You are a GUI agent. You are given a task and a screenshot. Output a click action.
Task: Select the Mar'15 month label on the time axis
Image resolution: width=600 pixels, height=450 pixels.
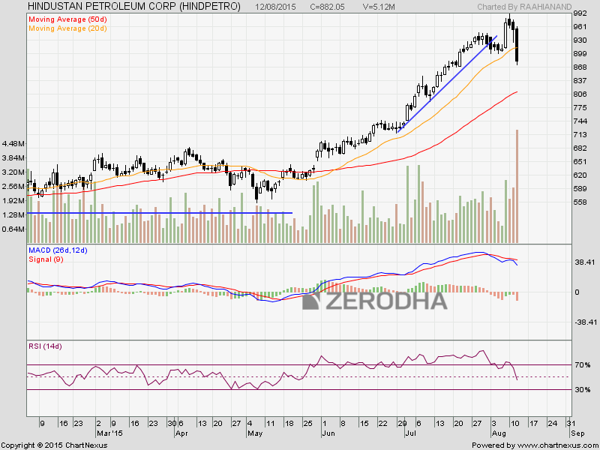click(109, 433)
